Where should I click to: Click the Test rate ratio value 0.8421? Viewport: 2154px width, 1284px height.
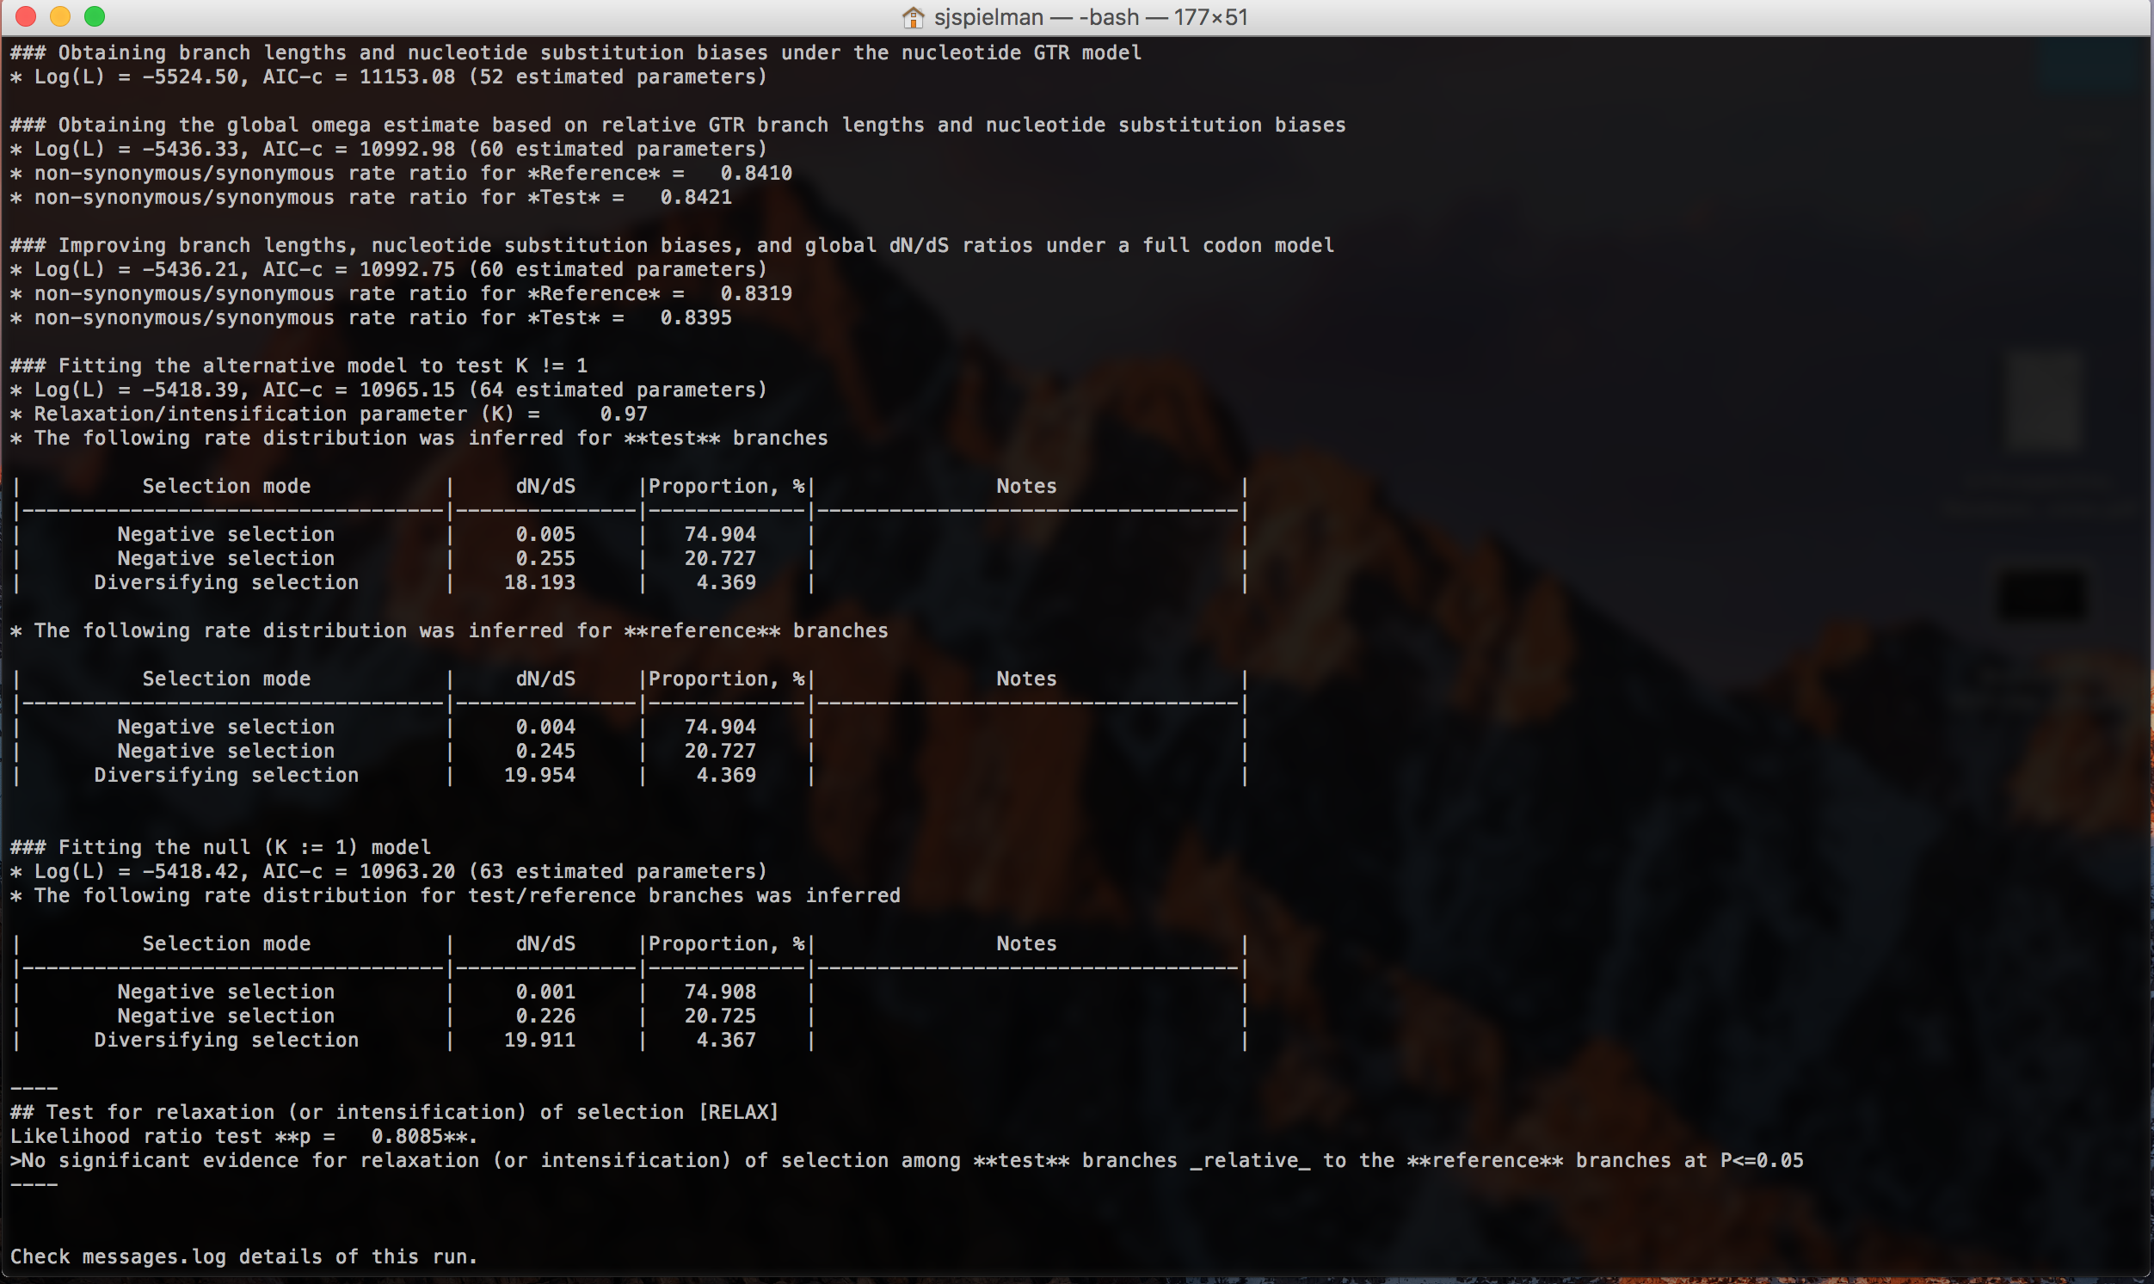pyautogui.click(x=696, y=197)
